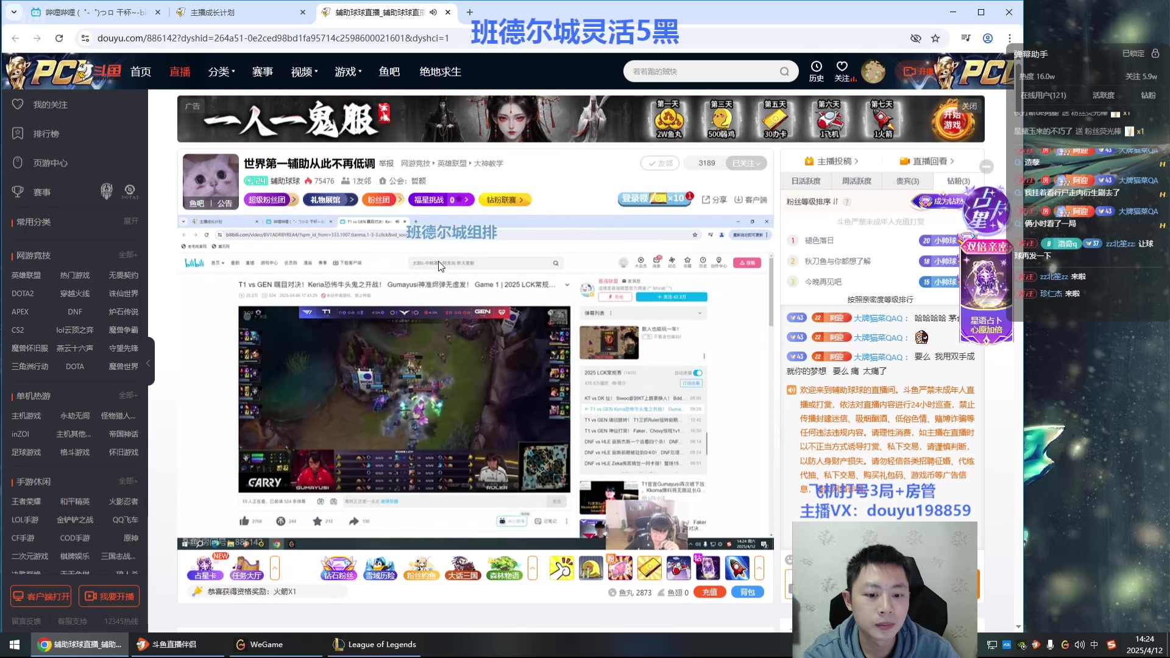Viewport: 1170px width, 658px height.
Task: Click the microphone tray icon
Action: point(1050,645)
